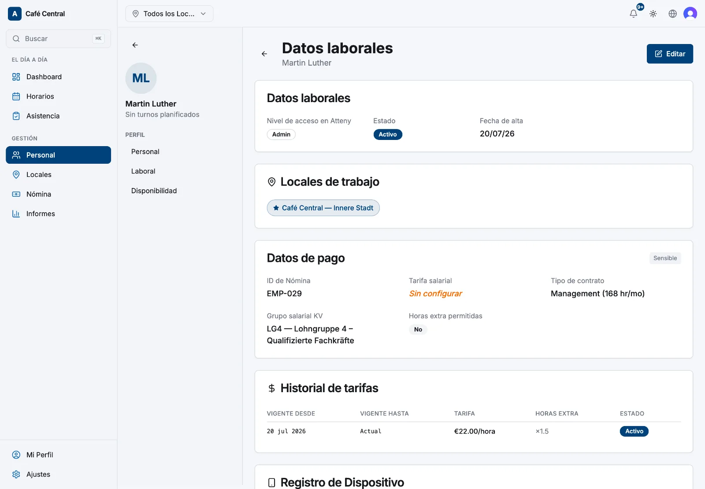Click the Mi Perfil user icon
Viewport: 705px width, 489px height.
(16, 455)
